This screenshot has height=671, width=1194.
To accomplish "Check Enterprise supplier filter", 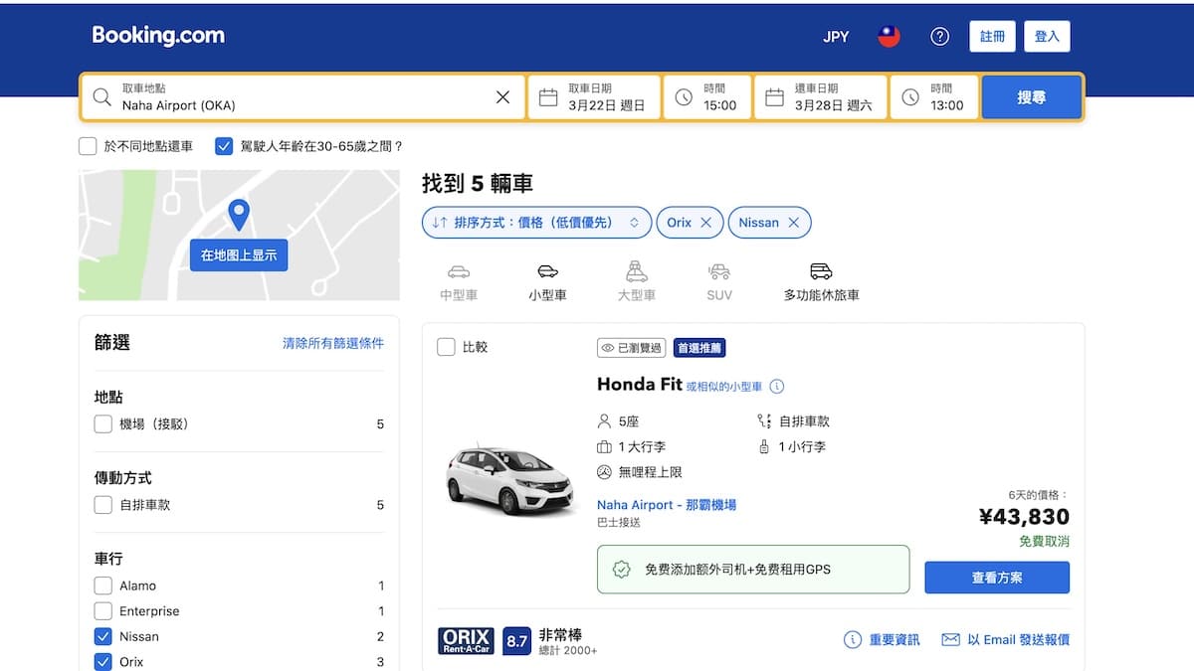I will coord(102,611).
